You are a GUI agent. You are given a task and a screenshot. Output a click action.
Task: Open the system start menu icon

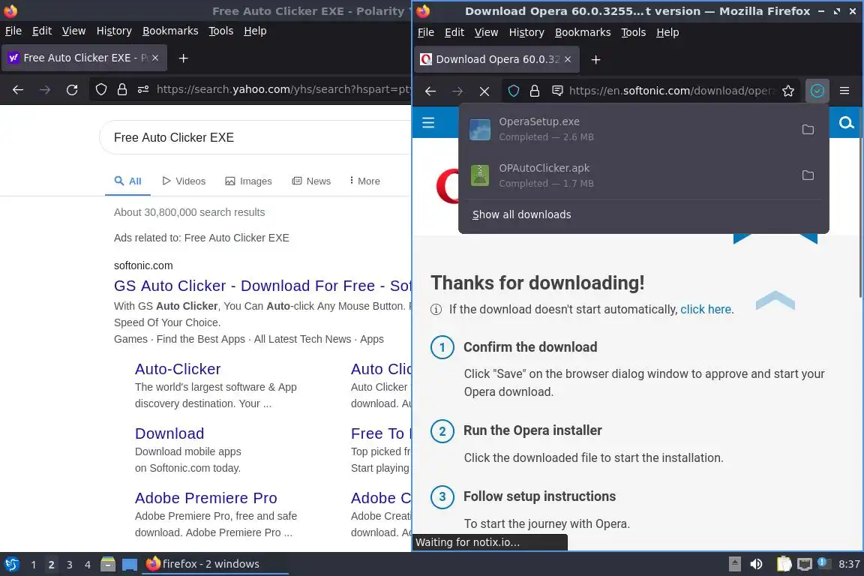coord(12,565)
